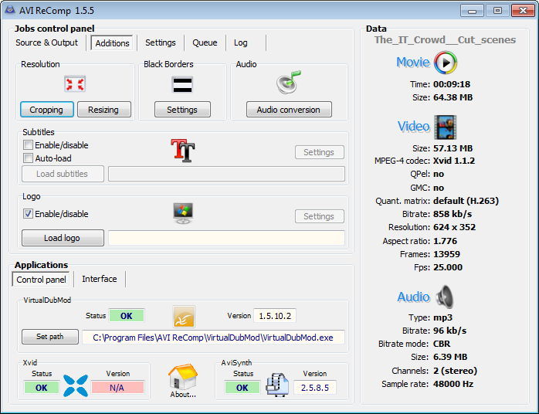Click the VirtualDubMod application icon
This screenshot has height=414, width=539.
click(184, 316)
